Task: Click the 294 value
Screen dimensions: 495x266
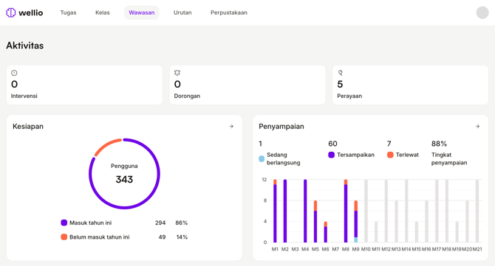Action: pyautogui.click(x=160, y=223)
